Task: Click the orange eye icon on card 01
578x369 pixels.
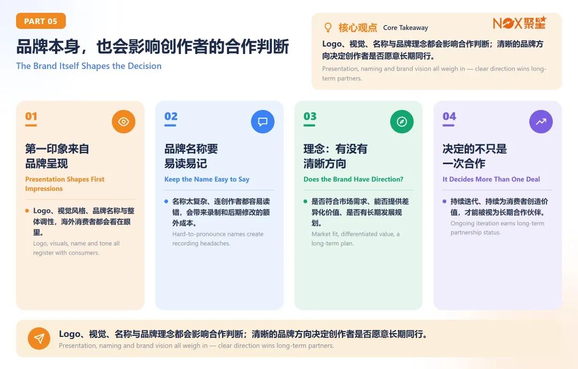Action: tap(124, 121)
